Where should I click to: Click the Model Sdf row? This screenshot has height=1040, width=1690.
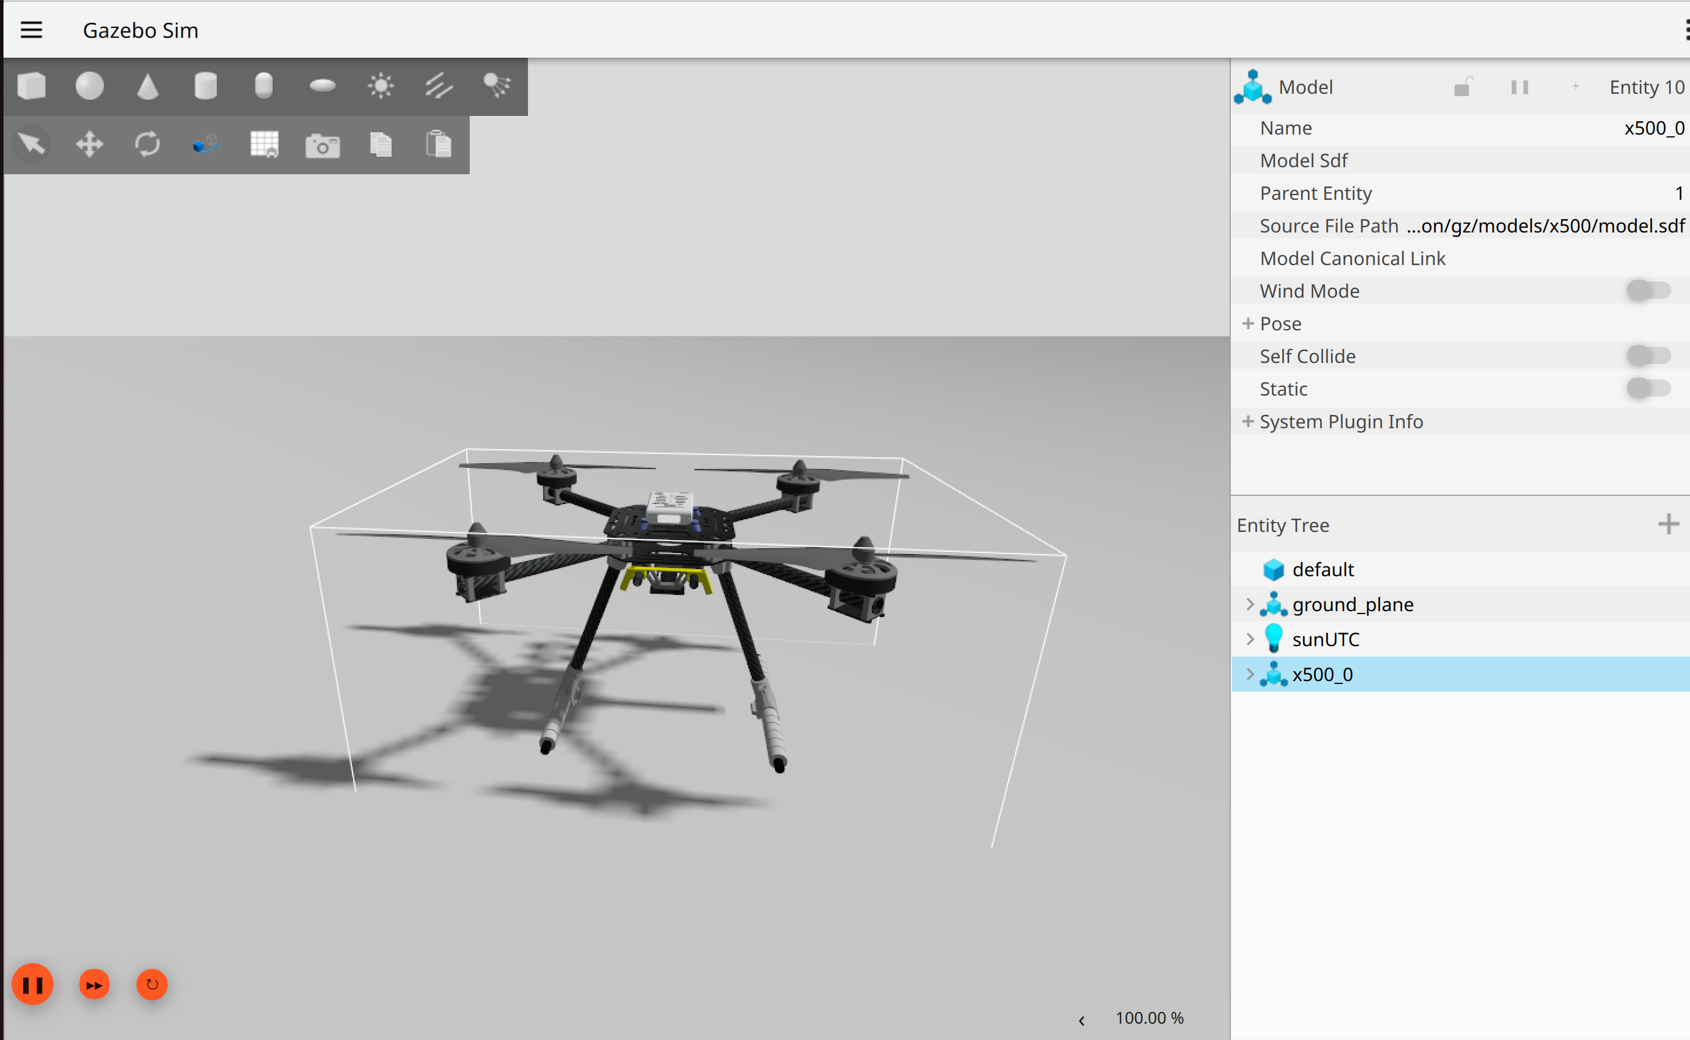(1460, 160)
